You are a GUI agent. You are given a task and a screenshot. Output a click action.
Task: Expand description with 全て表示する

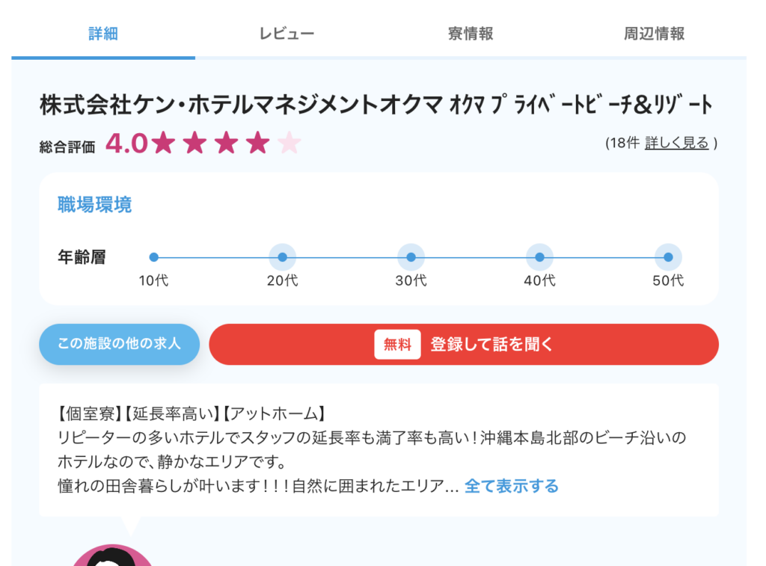[511, 486]
